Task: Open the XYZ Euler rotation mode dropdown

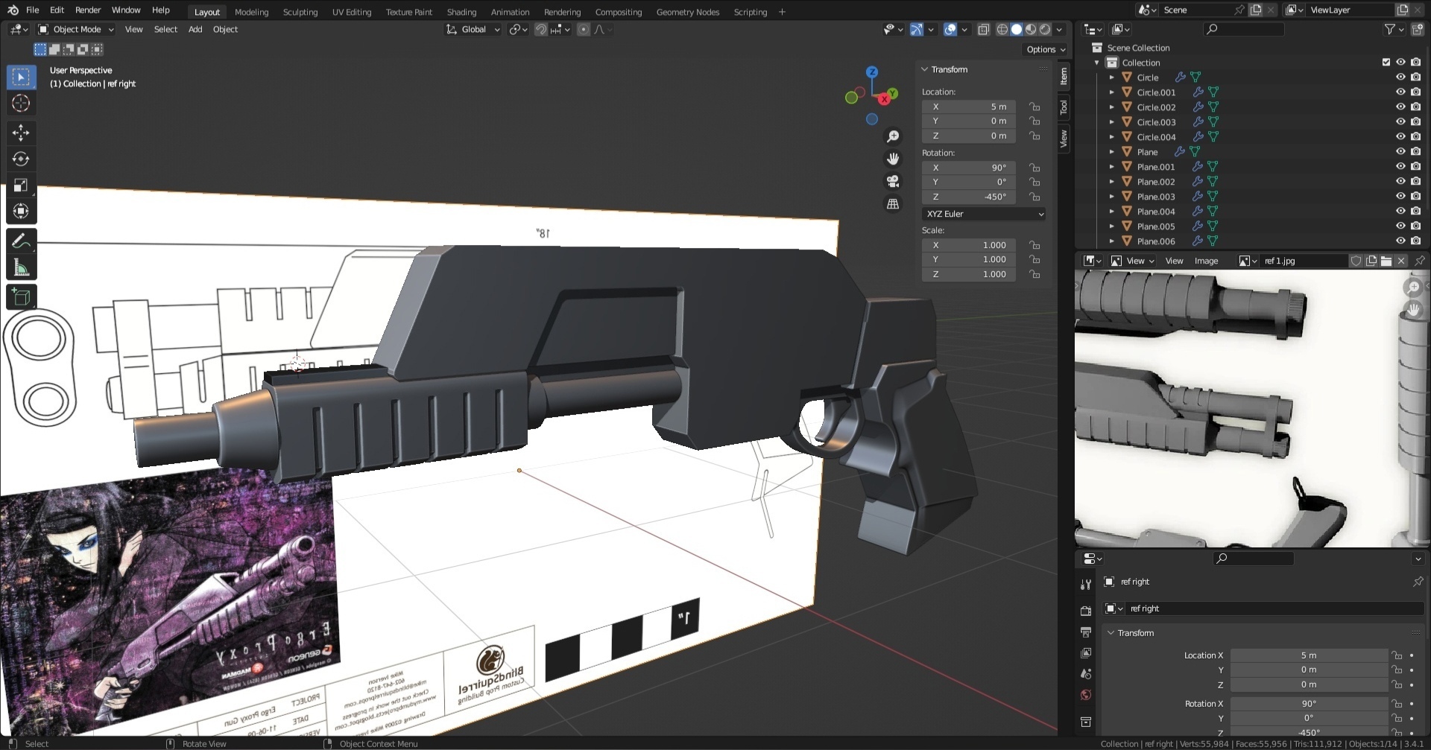Action: pyautogui.click(x=983, y=214)
